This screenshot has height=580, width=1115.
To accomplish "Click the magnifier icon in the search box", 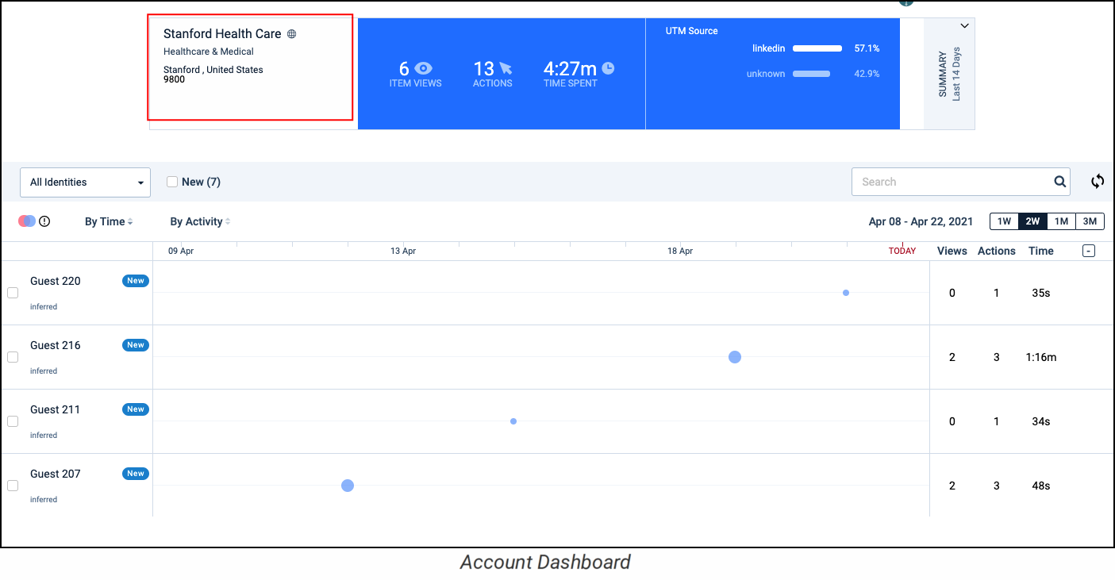I will pos(1059,182).
